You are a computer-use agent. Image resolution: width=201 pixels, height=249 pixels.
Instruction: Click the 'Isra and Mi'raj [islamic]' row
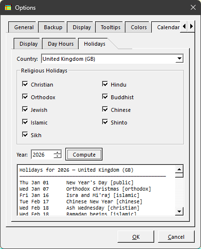(x=80, y=195)
